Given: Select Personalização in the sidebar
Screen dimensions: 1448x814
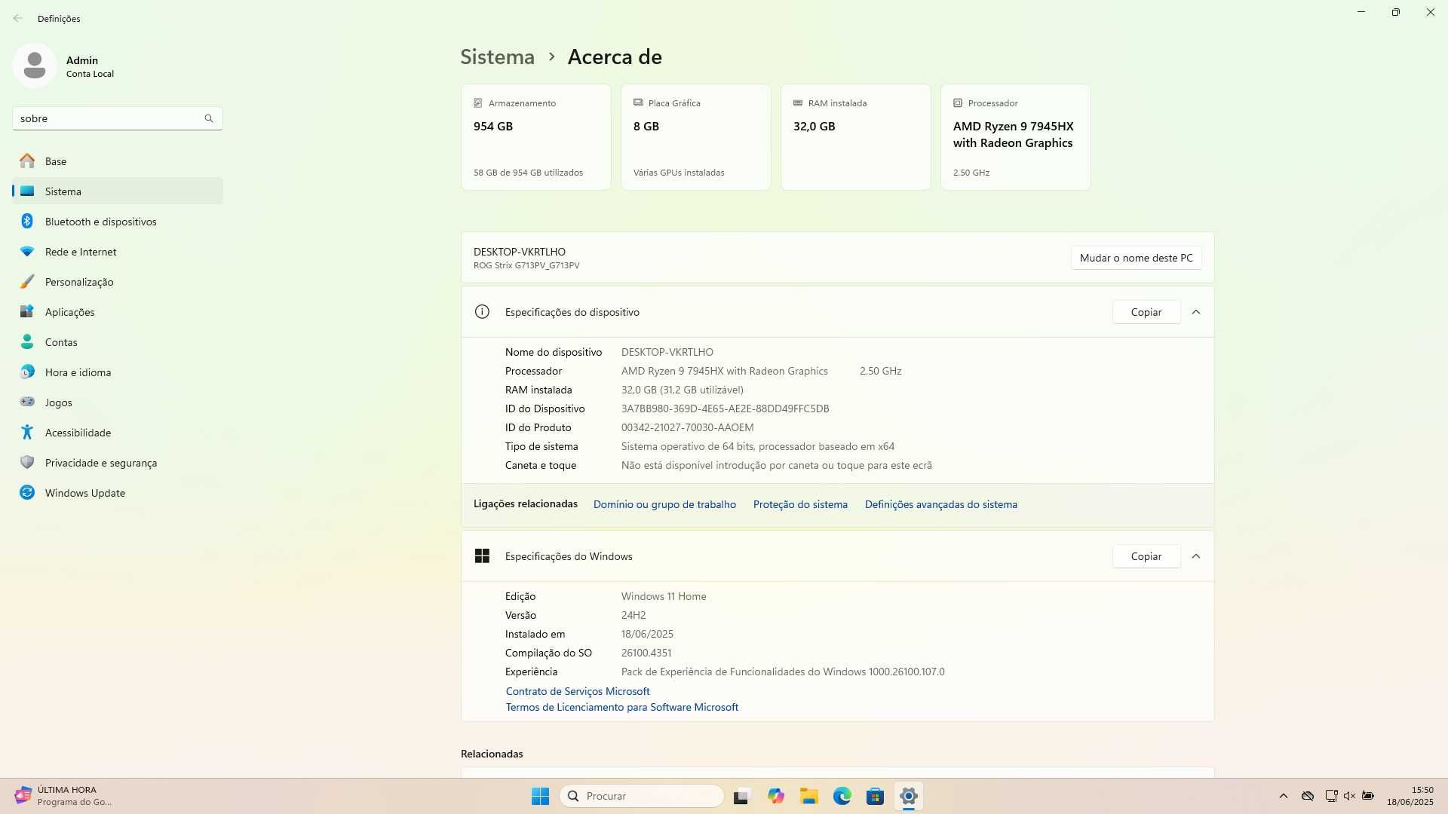Looking at the screenshot, I should point(118,281).
